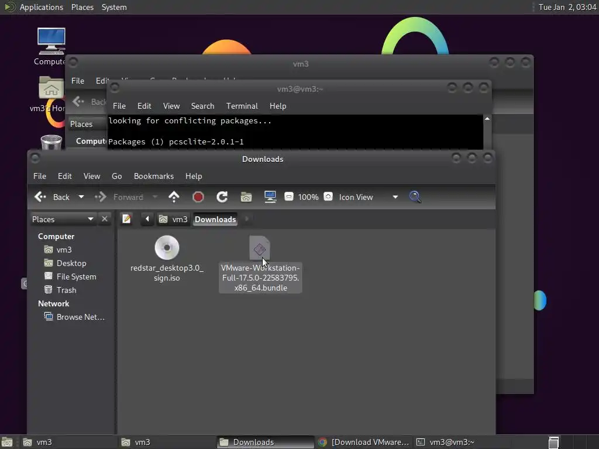Open Home folder toolbar icon
The image size is (599, 449).
pos(246,197)
